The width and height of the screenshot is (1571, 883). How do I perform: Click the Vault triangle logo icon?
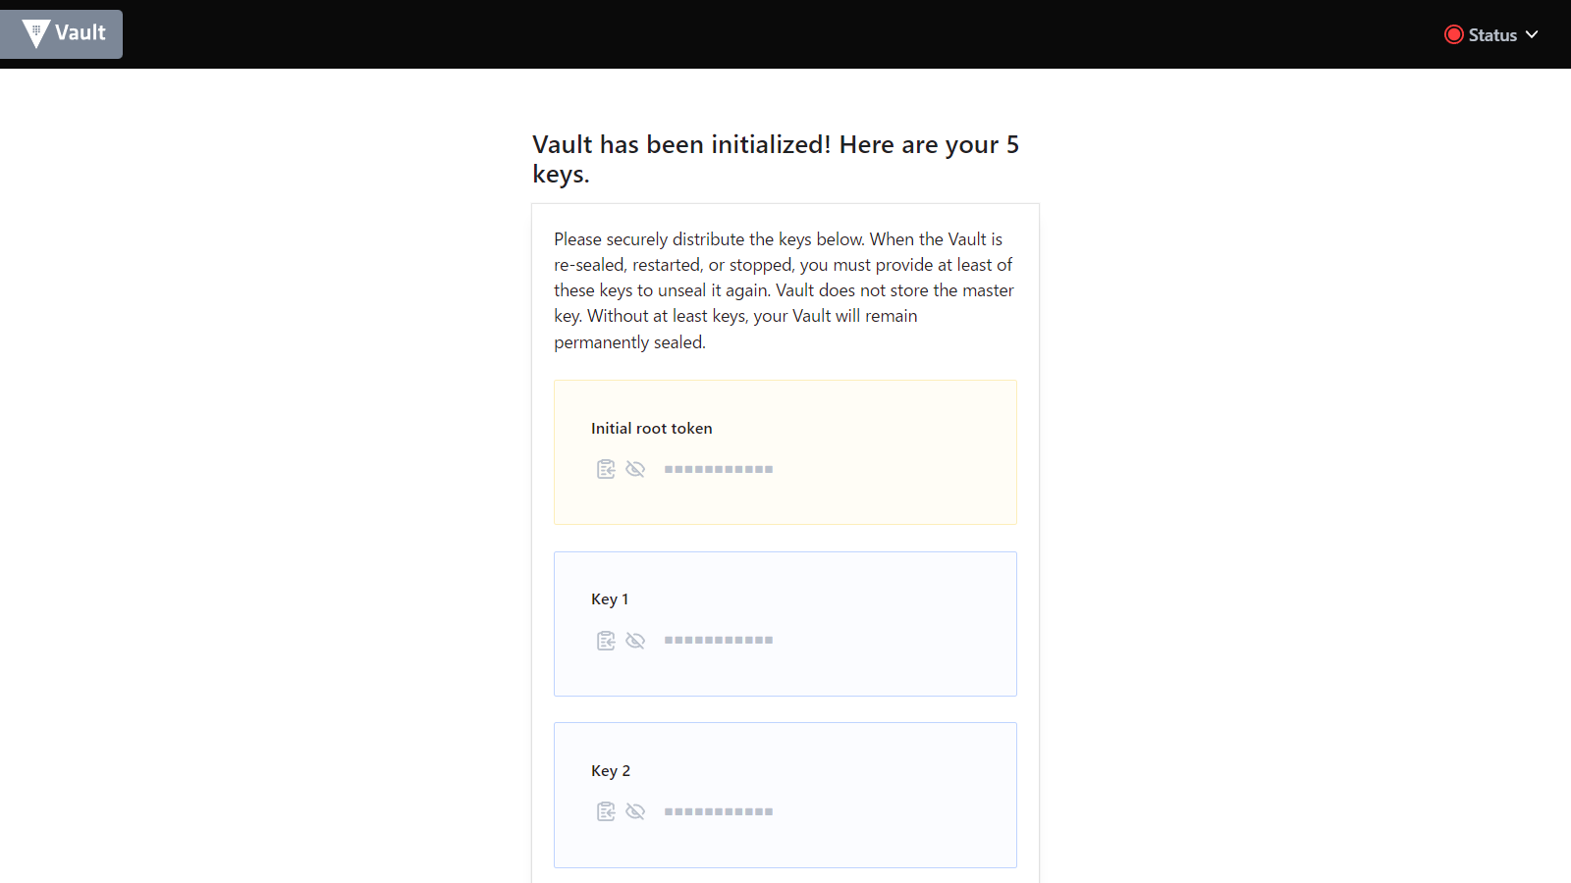[x=35, y=33]
